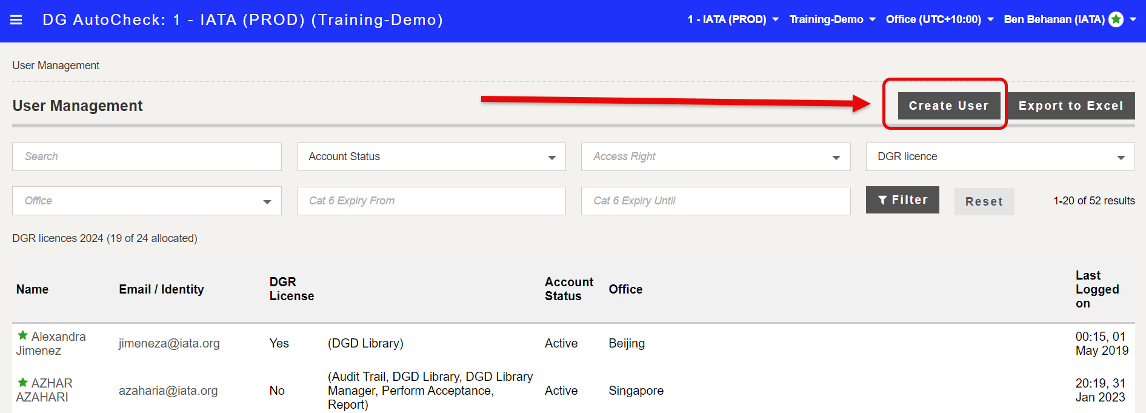Click the DG AutoCheck header title
This screenshot has height=413, width=1146.
tap(242, 20)
